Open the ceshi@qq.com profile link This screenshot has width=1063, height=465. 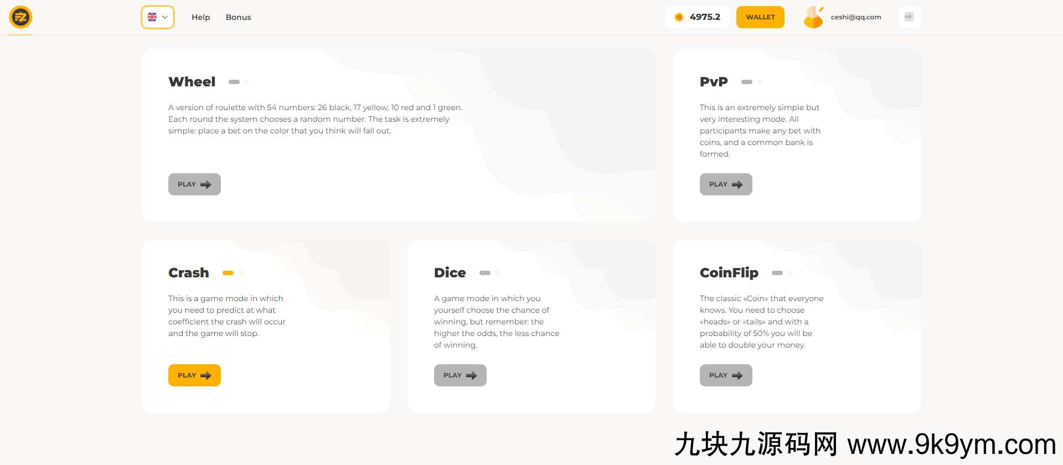tap(855, 17)
